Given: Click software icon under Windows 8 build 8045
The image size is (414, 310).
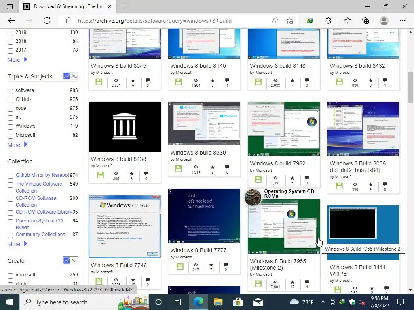Looking at the screenshot, I should [x=99, y=82].
